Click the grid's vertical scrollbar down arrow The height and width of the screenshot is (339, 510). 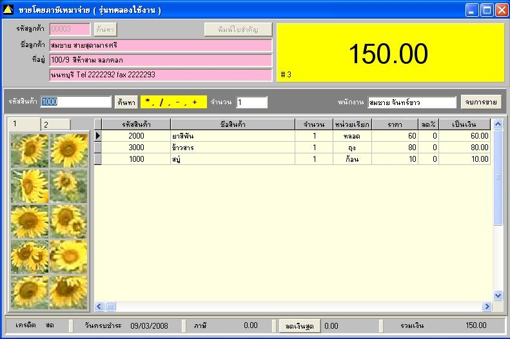point(498,295)
